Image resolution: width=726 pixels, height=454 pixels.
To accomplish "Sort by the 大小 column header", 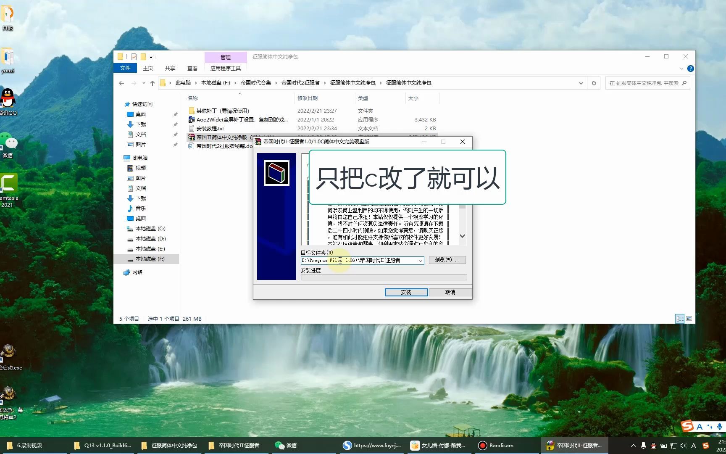I will pos(413,98).
